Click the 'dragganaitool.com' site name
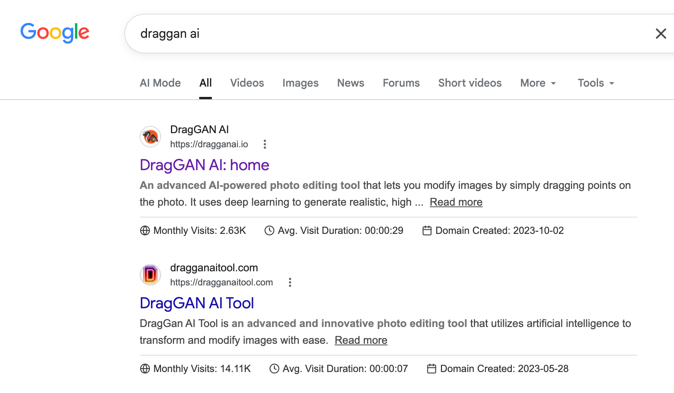674x393 pixels. click(214, 268)
